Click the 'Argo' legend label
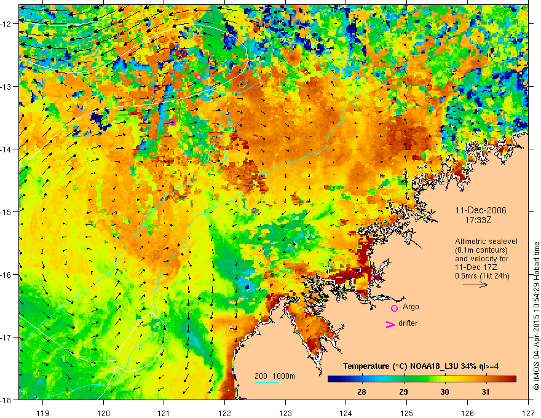 (411, 307)
